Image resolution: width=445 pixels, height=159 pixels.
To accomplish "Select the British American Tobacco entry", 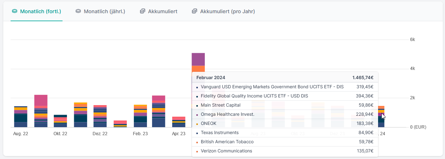I will pos(227,142).
